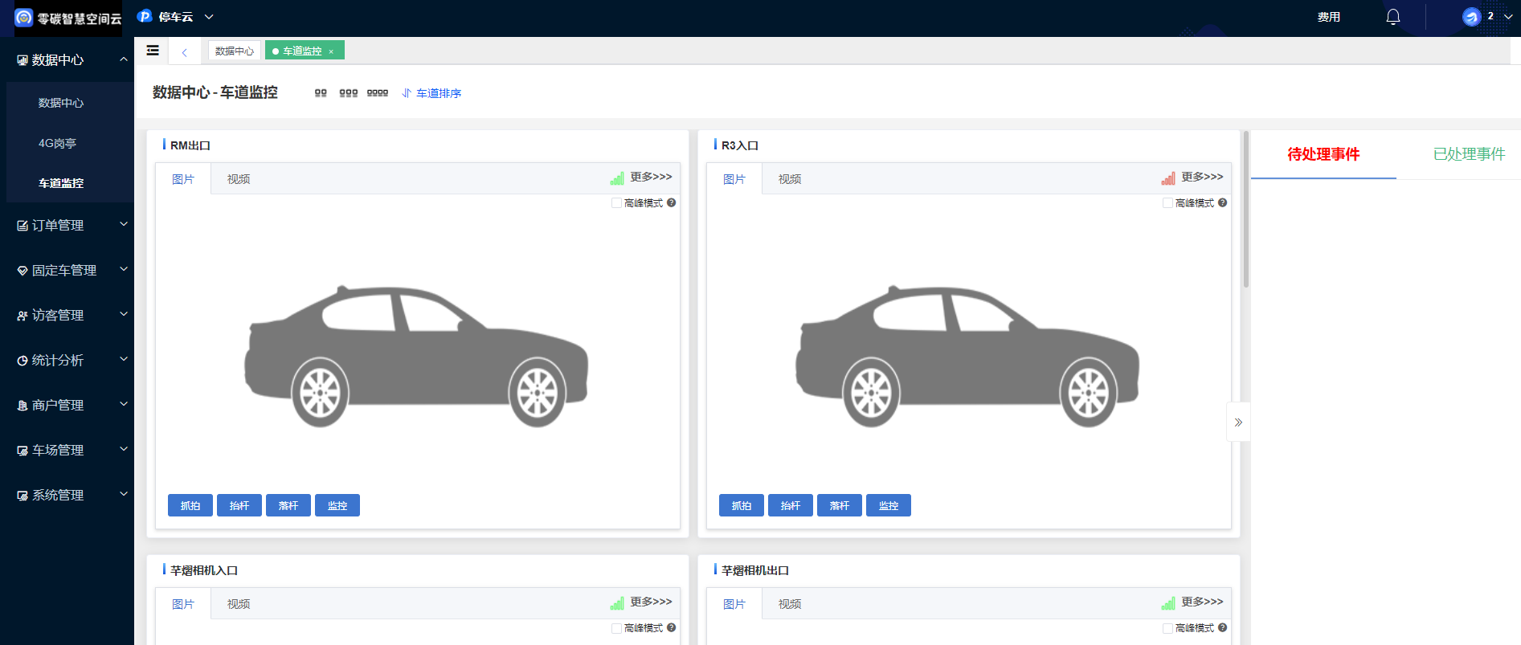Click the help icon beside 芊熠相机入口 高峰模式
Image resolution: width=1521 pixels, height=645 pixels.
(672, 627)
